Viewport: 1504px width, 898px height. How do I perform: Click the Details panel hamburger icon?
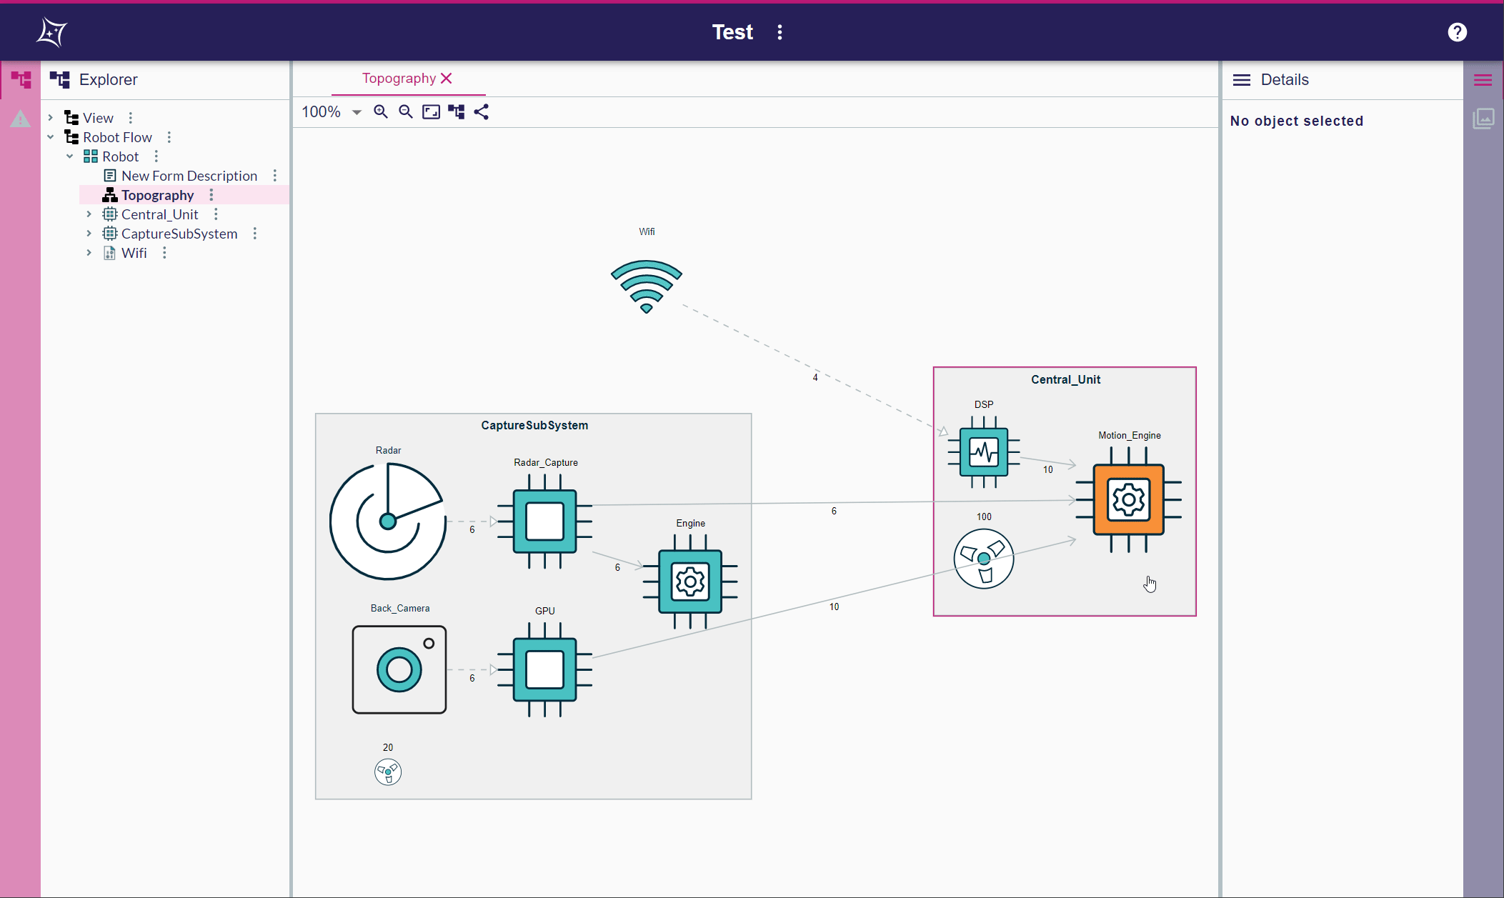[1242, 79]
